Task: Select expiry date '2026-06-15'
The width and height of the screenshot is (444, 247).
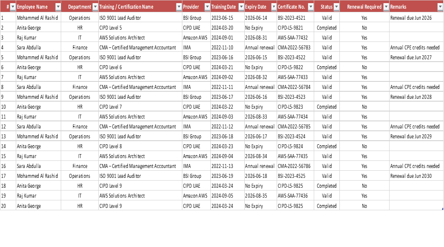Action: [260, 58]
